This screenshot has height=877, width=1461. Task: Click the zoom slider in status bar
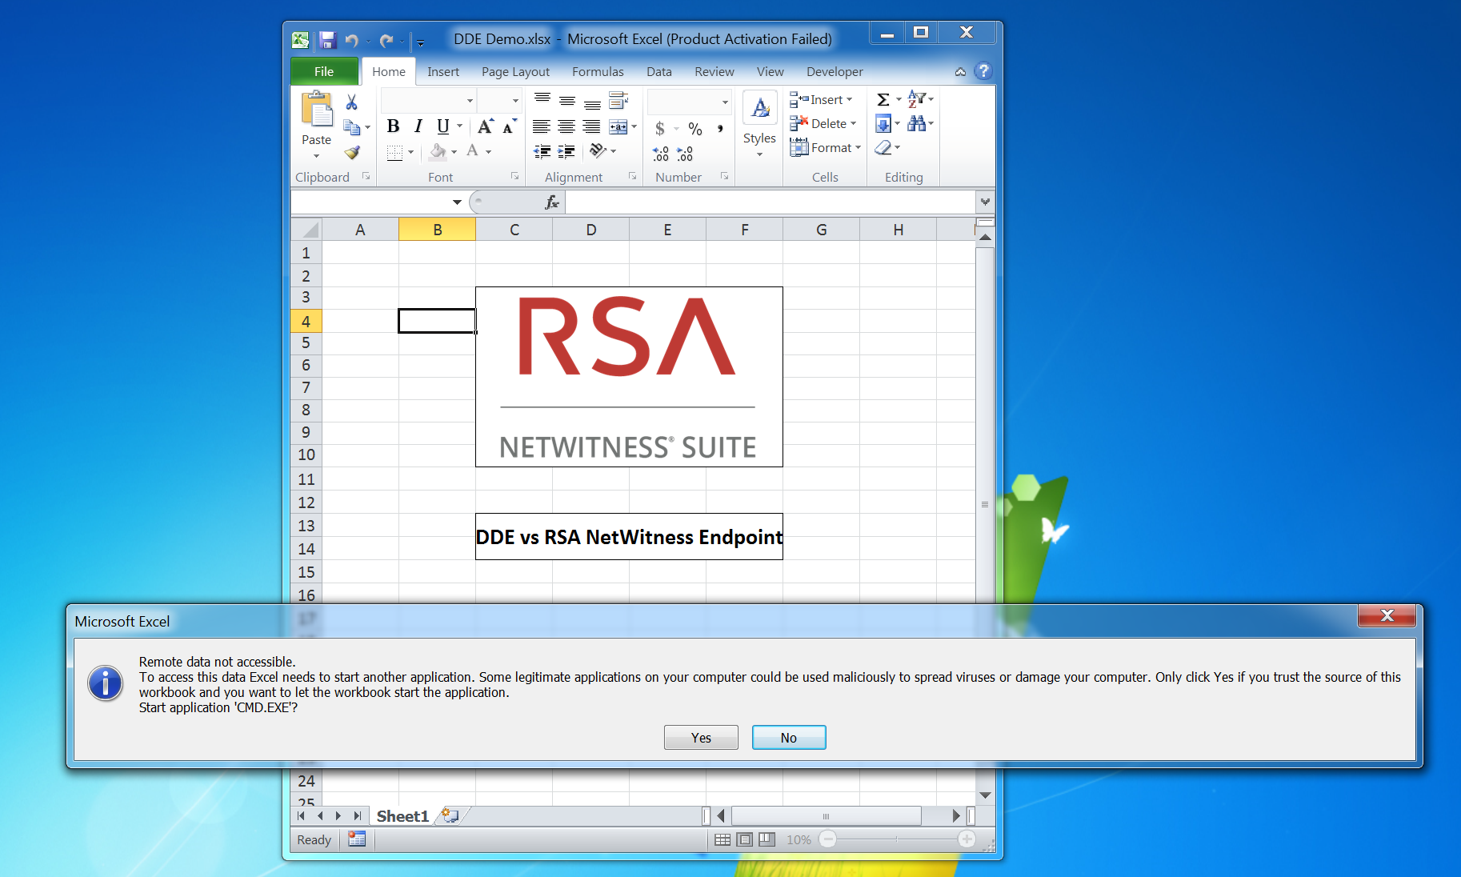(x=897, y=839)
